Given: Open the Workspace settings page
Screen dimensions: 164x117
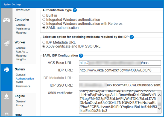Looking at the screenshot, I should click(23, 10).
